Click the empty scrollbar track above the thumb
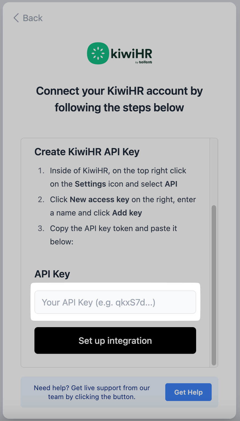This screenshot has height=421, width=240. 214,172
